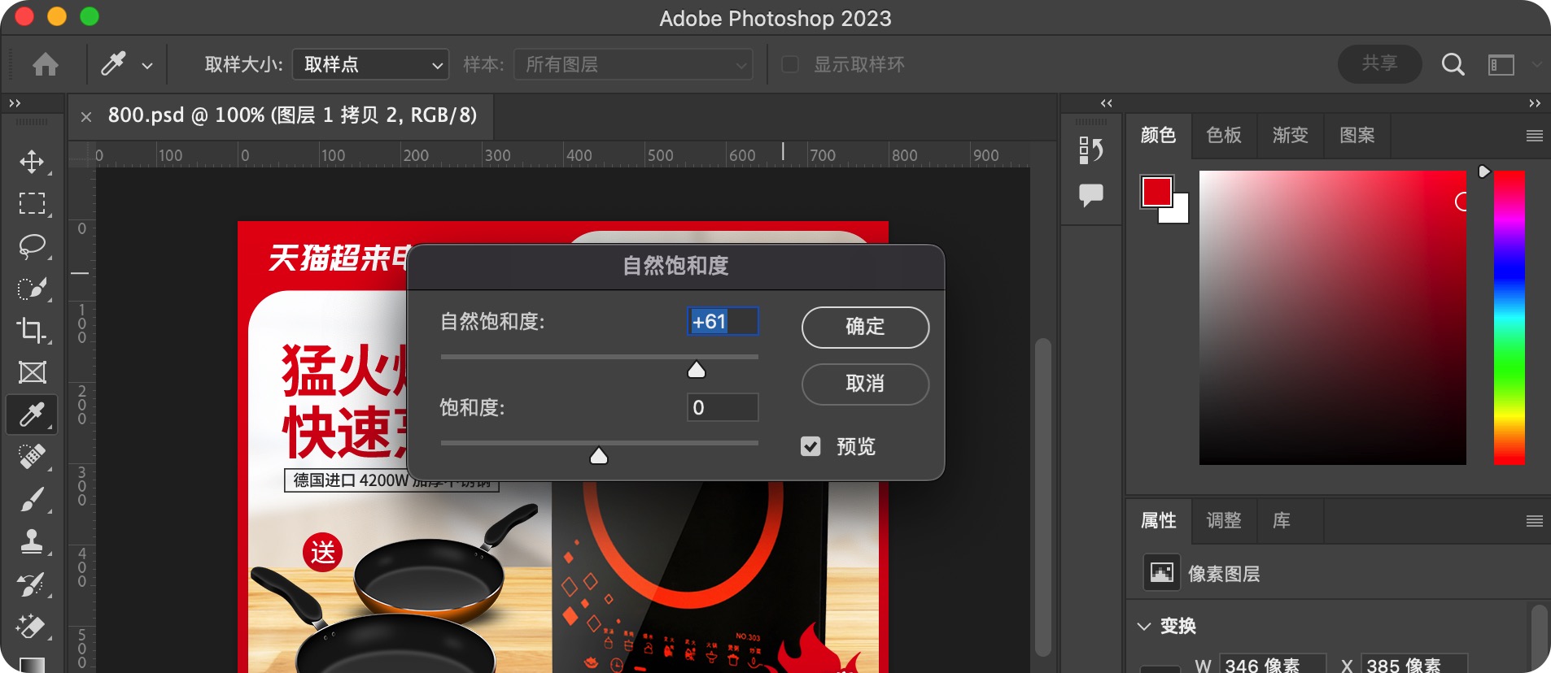Image resolution: width=1551 pixels, height=673 pixels.
Task: Toggle the 显示取样环 checkbox
Action: (789, 64)
